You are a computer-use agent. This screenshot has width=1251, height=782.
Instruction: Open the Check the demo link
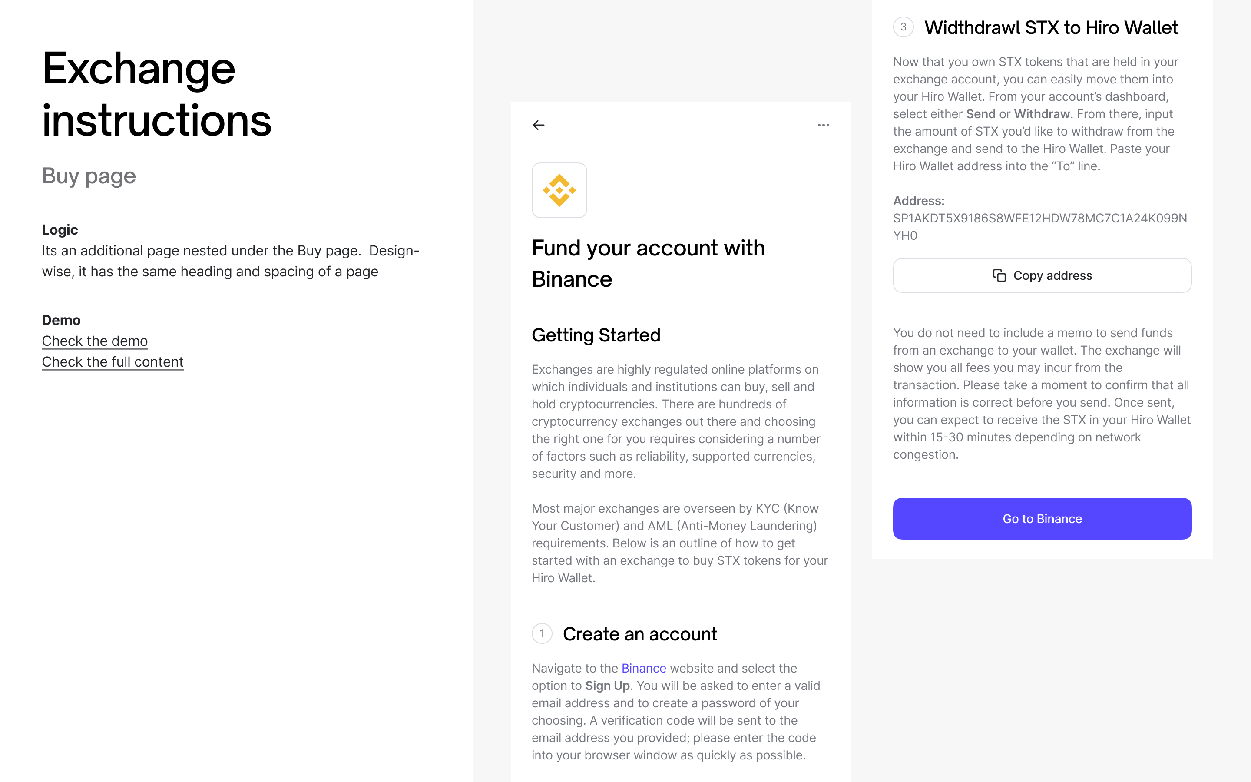pos(95,341)
